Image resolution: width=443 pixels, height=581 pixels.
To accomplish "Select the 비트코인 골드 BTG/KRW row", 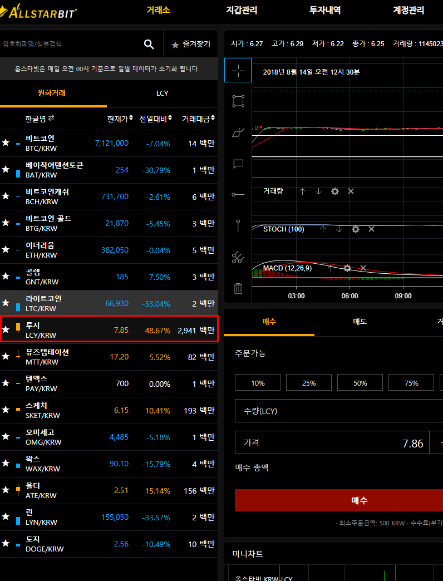I will pyautogui.click(x=109, y=223).
